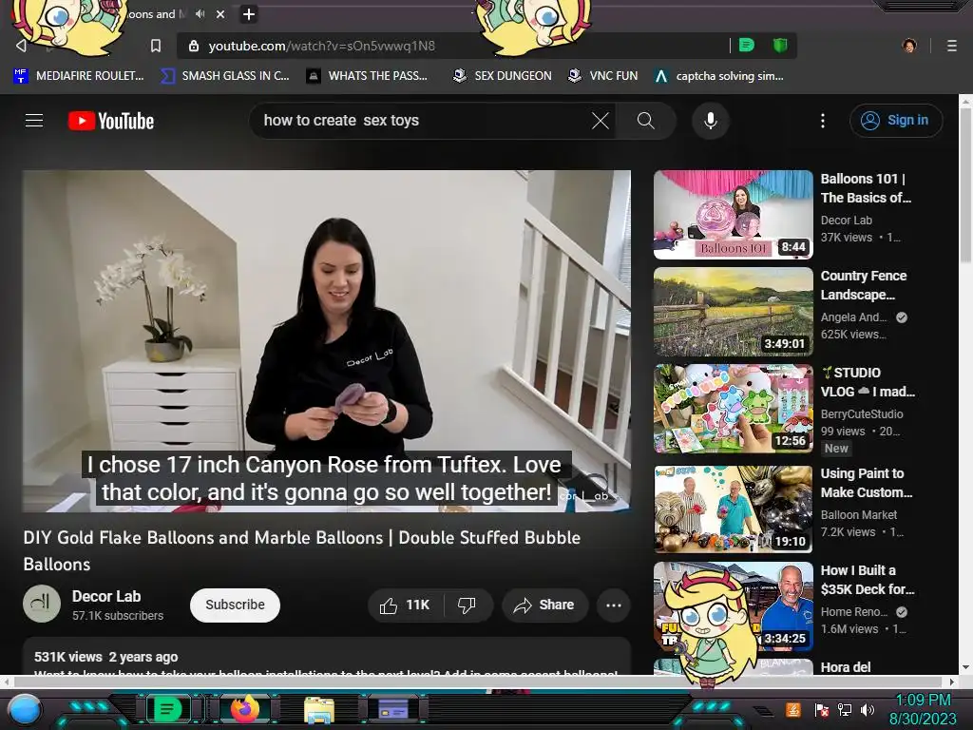Open the taskbar clock 1:09 PM

click(x=923, y=709)
